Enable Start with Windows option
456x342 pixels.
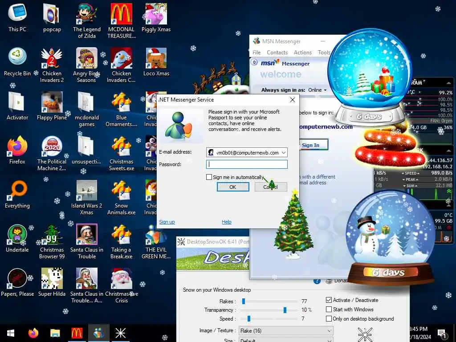329,309
